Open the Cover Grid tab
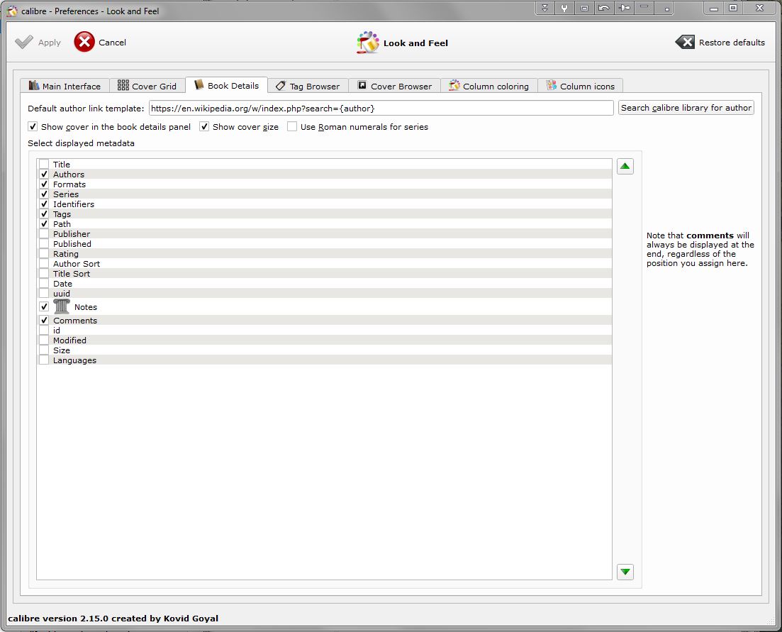782x632 pixels. (x=147, y=86)
